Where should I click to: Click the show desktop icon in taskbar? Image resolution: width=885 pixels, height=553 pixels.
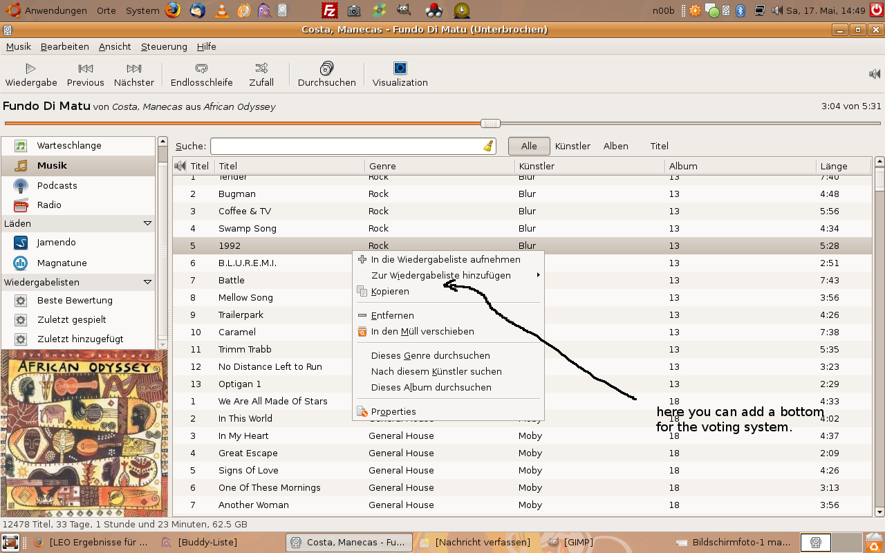click(10, 543)
